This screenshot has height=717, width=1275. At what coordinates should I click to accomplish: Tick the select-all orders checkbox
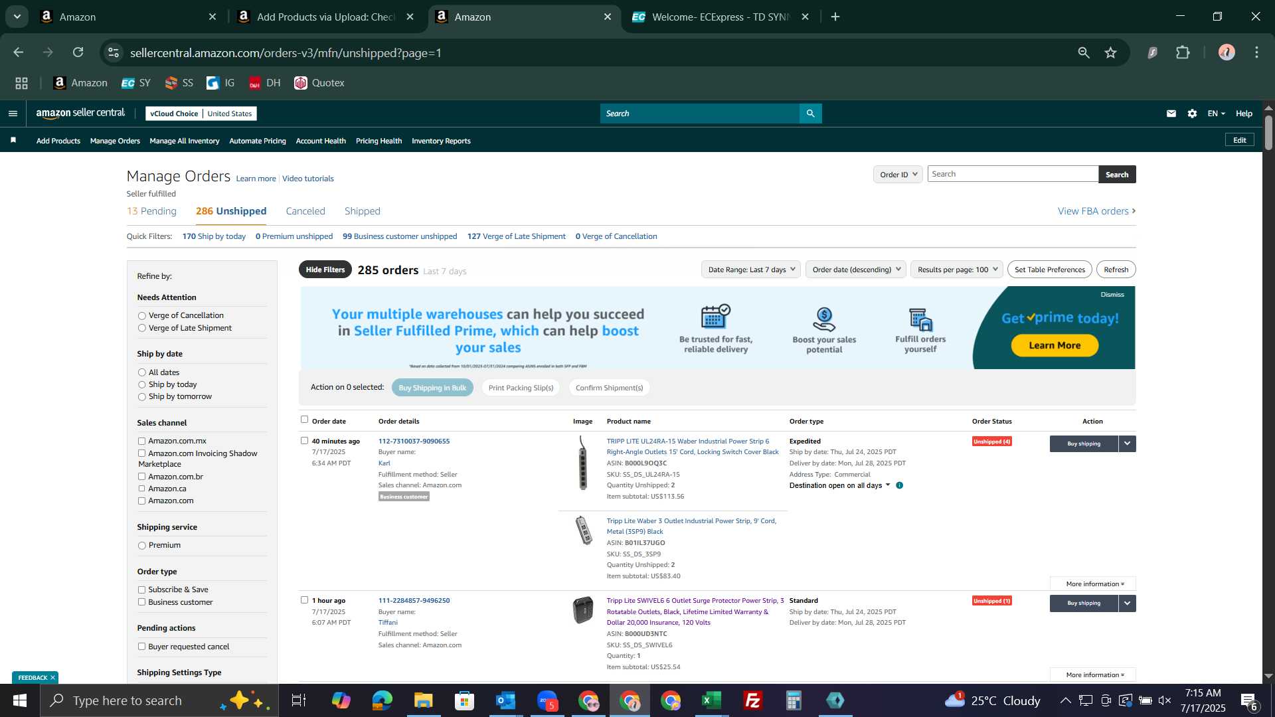[x=304, y=420]
